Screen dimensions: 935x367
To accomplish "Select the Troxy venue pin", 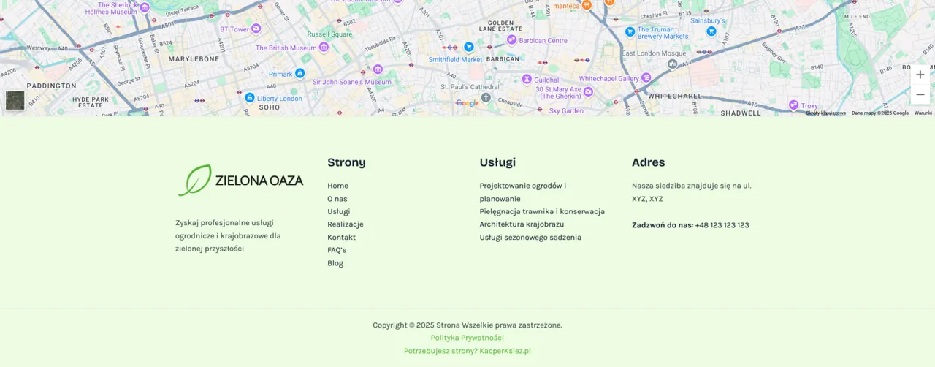I will pos(793,105).
